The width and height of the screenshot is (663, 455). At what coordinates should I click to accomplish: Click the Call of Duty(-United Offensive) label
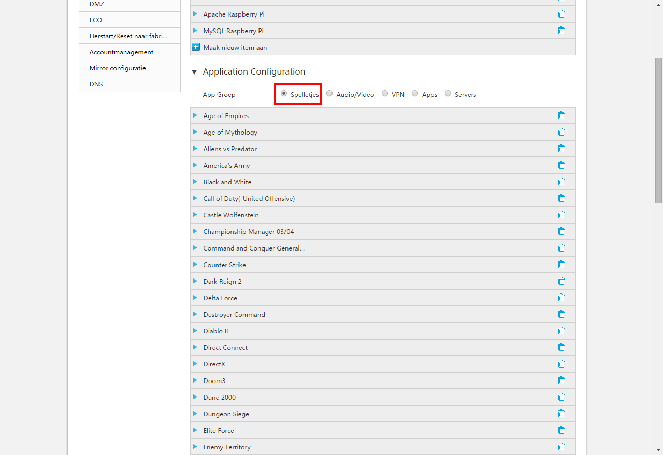coord(249,199)
